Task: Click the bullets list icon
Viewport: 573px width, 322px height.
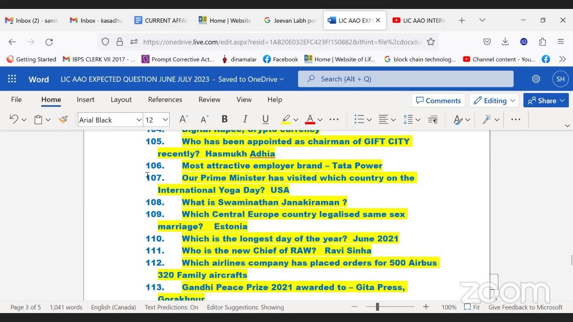Action: tap(359, 119)
